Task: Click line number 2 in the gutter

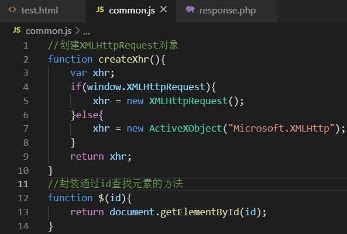Action: [x=26, y=60]
